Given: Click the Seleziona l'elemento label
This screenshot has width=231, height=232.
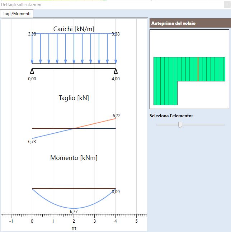Looking at the screenshot, I should point(171,116).
